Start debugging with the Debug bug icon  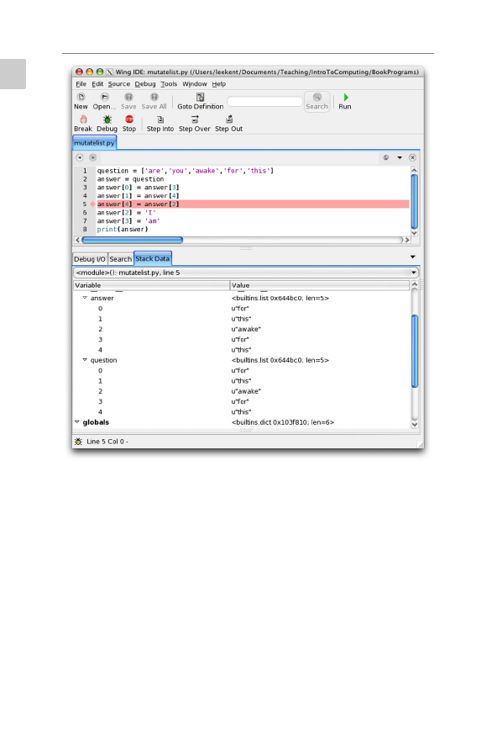(107, 119)
